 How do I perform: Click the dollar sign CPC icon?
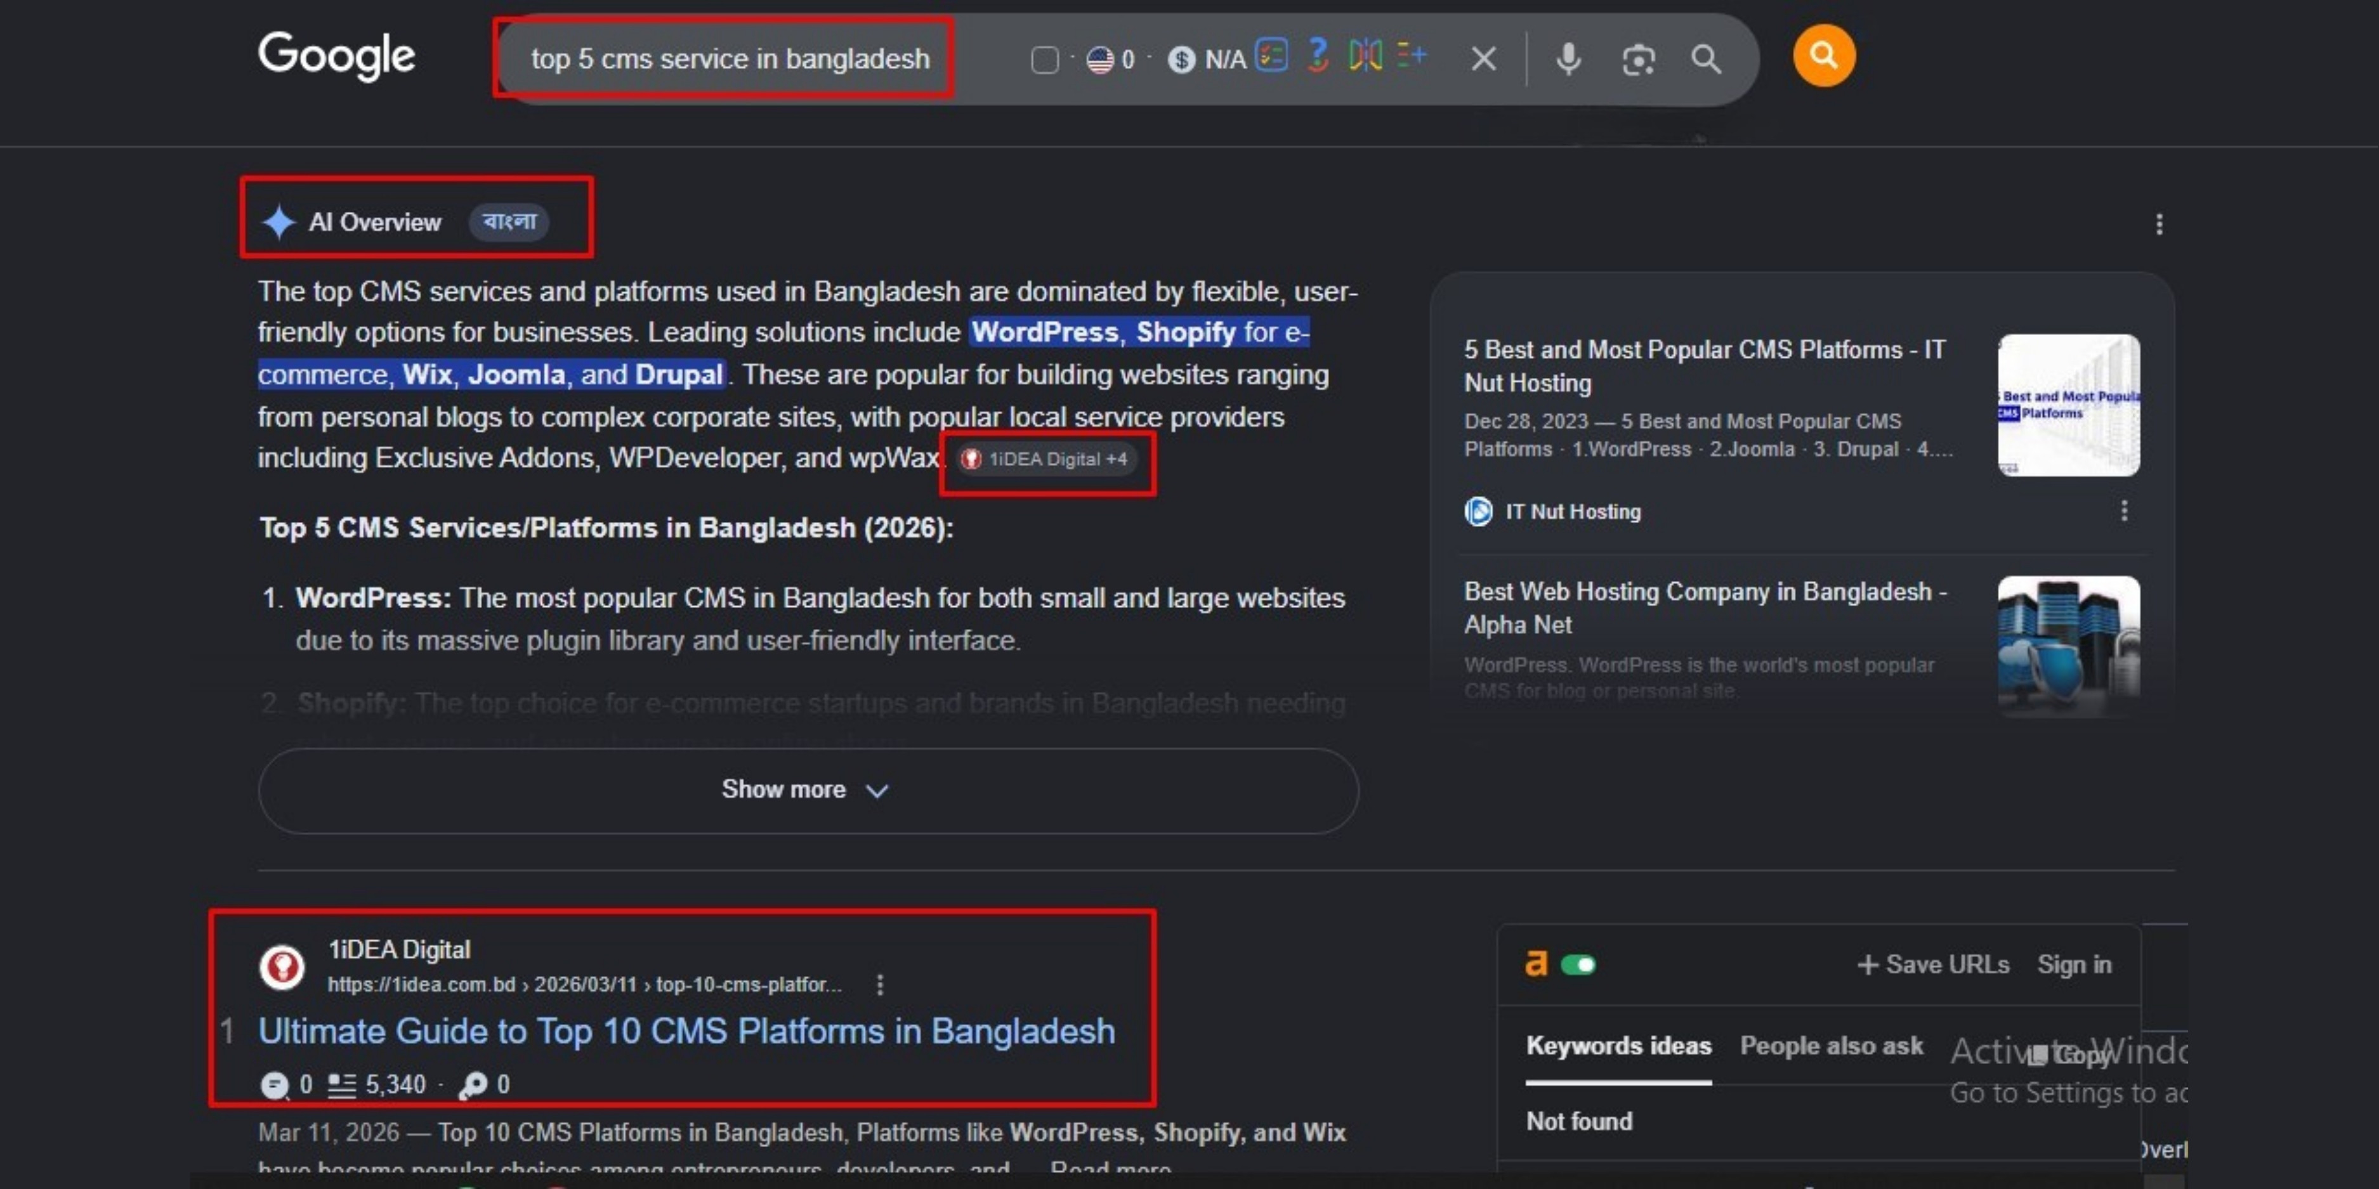point(1181,60)
